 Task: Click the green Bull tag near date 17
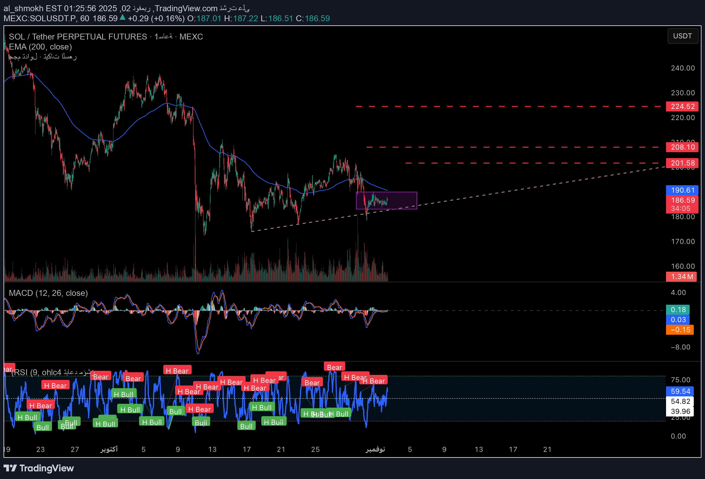246,426
